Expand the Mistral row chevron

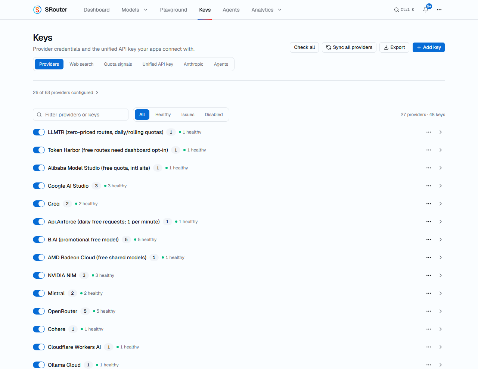441,293
